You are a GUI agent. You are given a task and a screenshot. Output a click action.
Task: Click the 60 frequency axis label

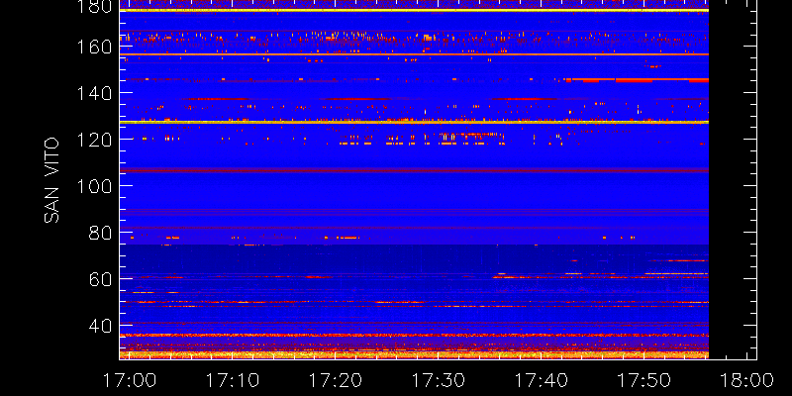(x=100, y=279)
